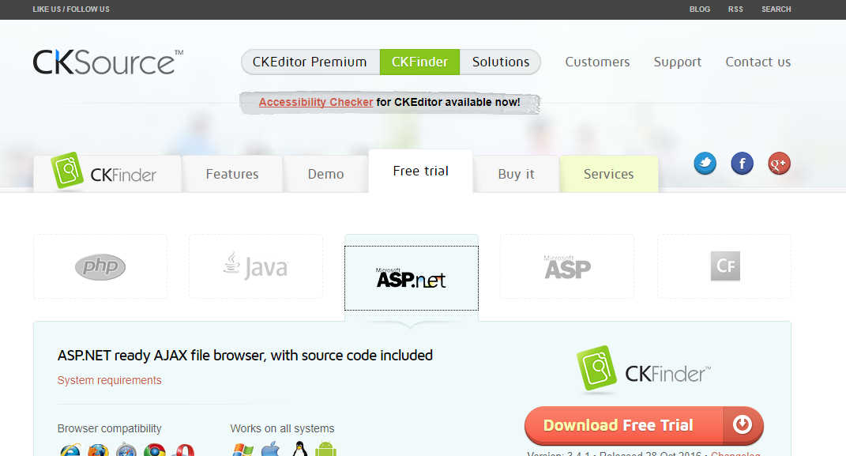Click the Chrome browser icon

click(155, 450)
